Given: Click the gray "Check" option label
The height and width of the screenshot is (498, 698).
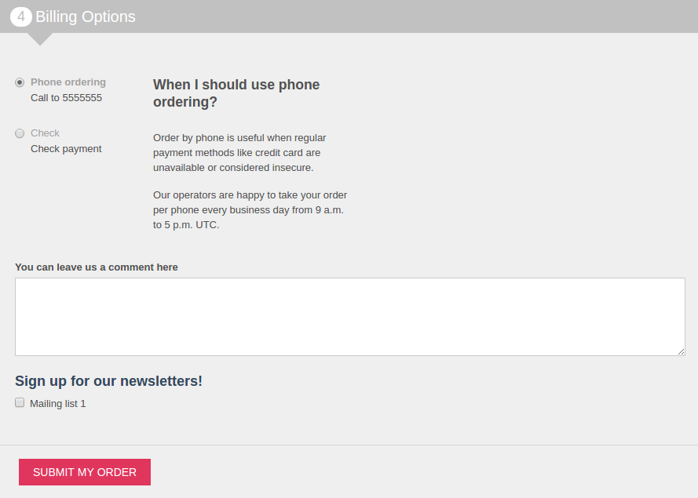Looking at the screenshot, I should (x=45, y=133).
